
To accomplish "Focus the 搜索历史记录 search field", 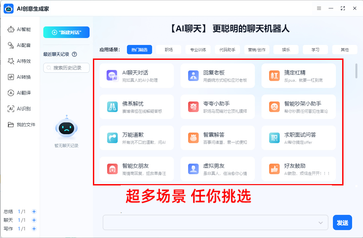I will pos(66,68).
